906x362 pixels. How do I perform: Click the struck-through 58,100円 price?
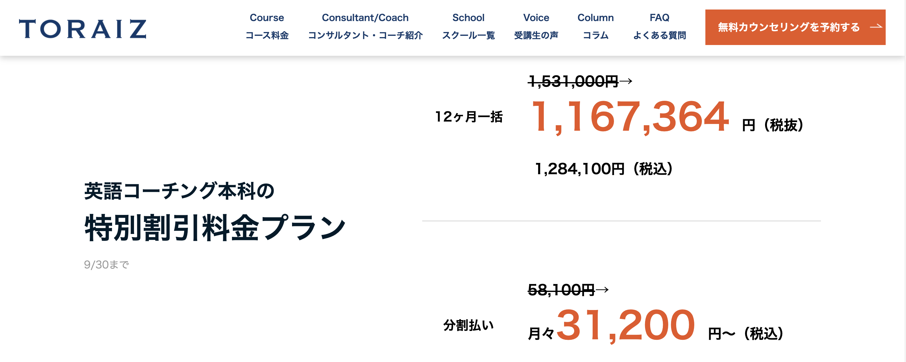tap(561, 290)
